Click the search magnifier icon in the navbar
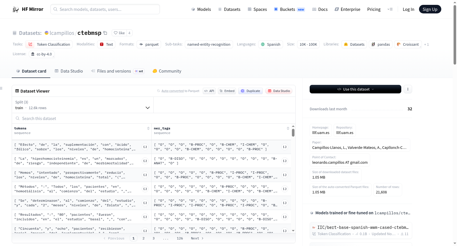 55,9
